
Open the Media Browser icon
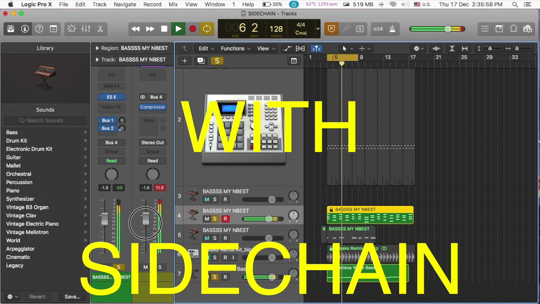[527, 29]
